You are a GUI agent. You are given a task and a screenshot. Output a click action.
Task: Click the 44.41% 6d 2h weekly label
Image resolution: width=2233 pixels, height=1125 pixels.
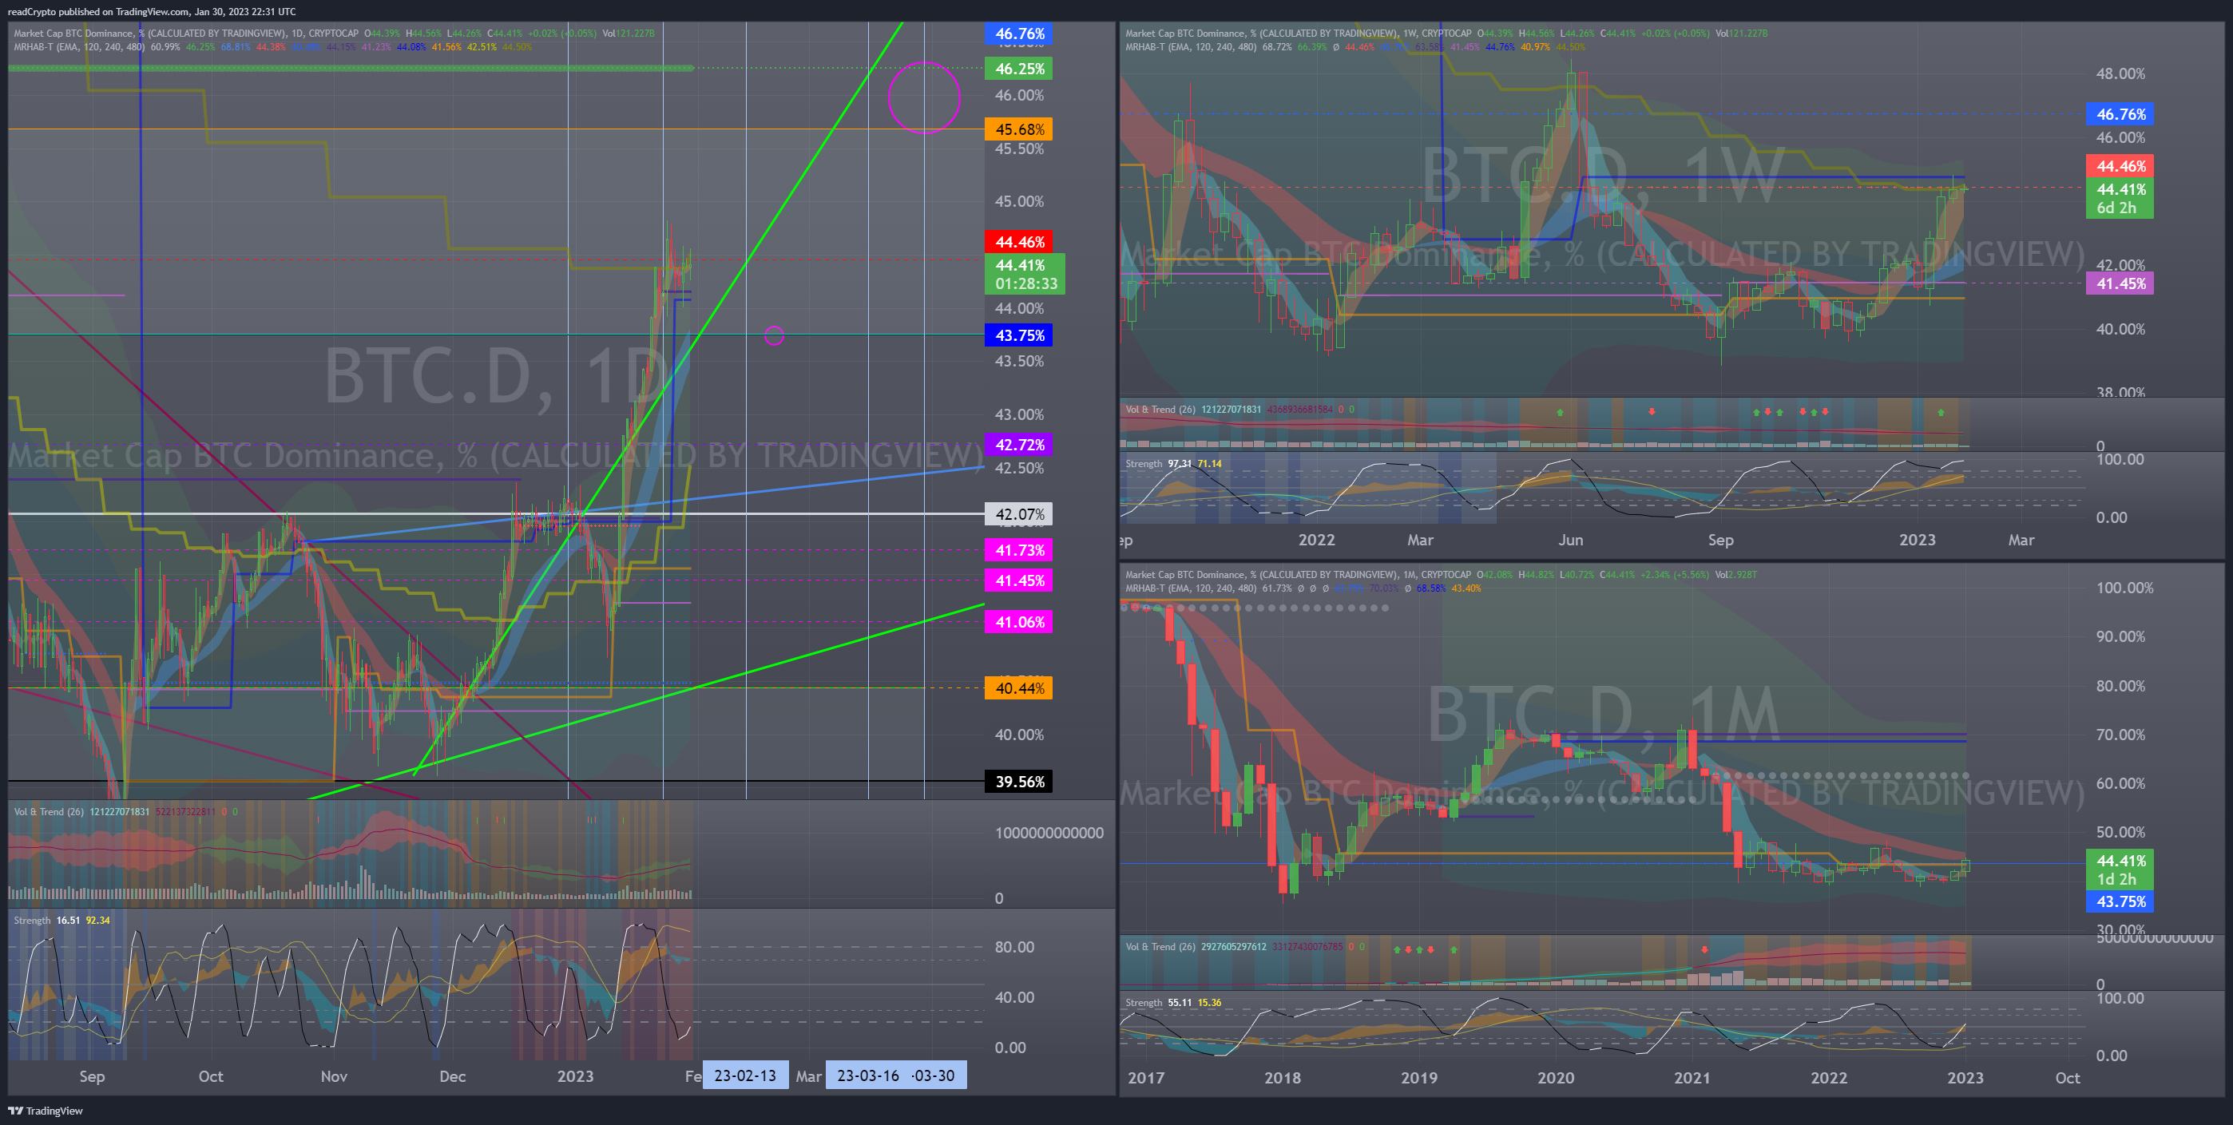[2120, 199]
